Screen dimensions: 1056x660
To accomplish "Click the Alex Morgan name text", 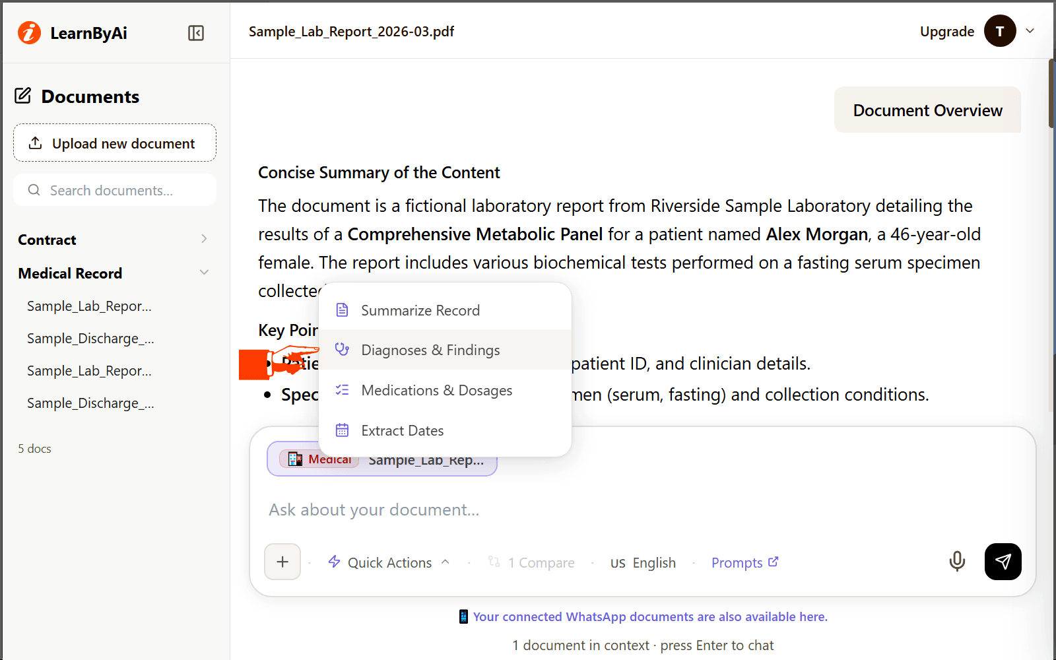I will click(x=816, y=234).
